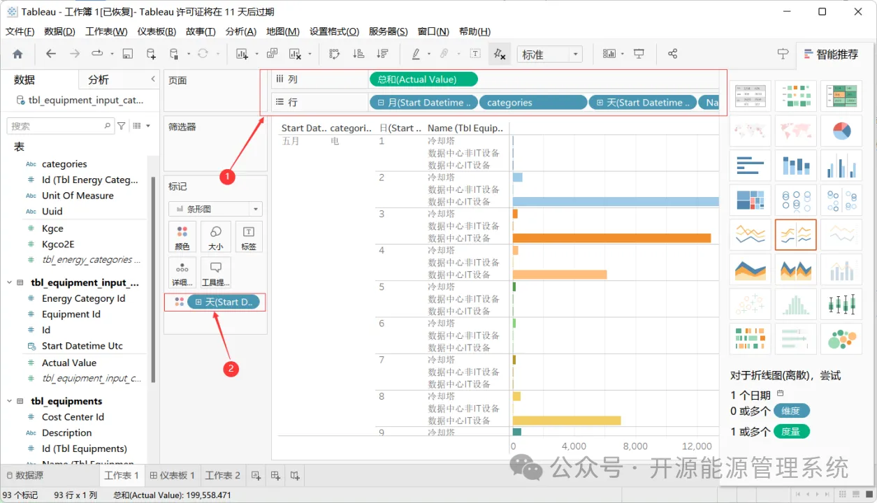This screenshot has width=877, height=503.
Task: Switch to the 分析 pane tab
Action: click(x=99, y=80)
